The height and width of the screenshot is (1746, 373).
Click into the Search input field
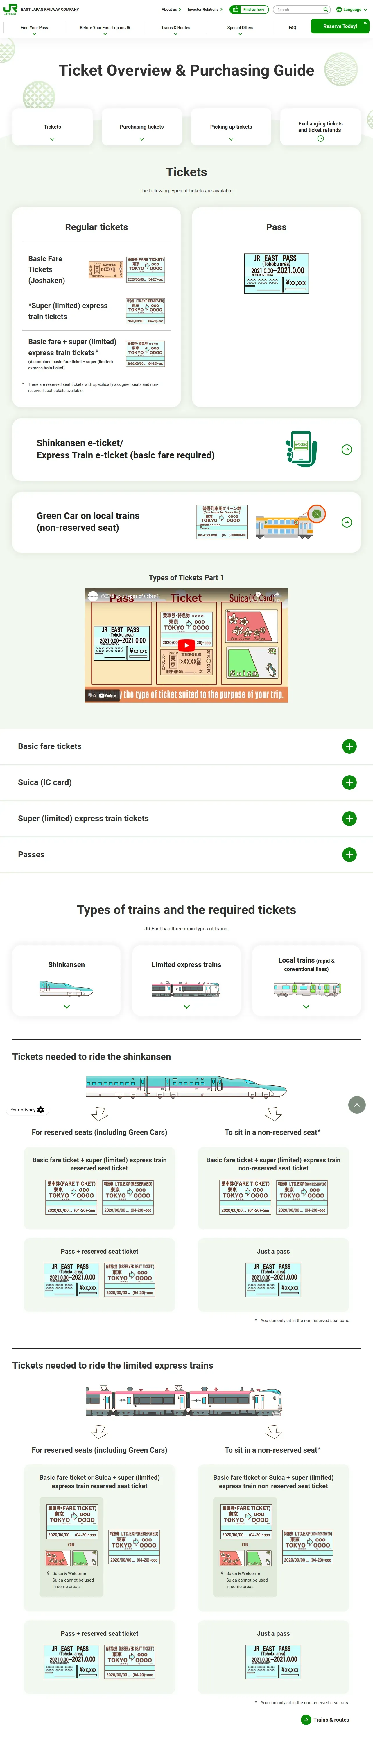pyautogui.click(x=297, y=10)
